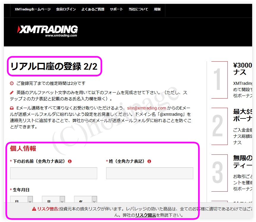Click the site@xmtrading.com email link
256x222 pixels.
click(147, 108)
